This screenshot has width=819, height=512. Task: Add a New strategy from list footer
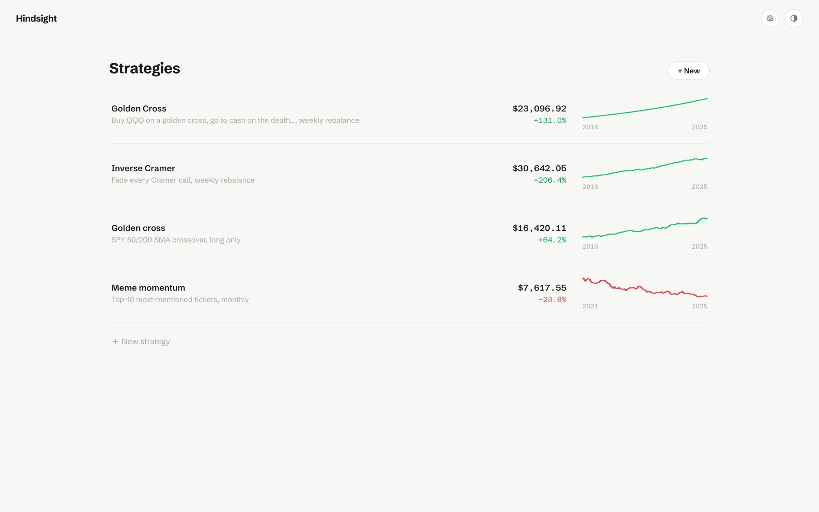[141, 341]
